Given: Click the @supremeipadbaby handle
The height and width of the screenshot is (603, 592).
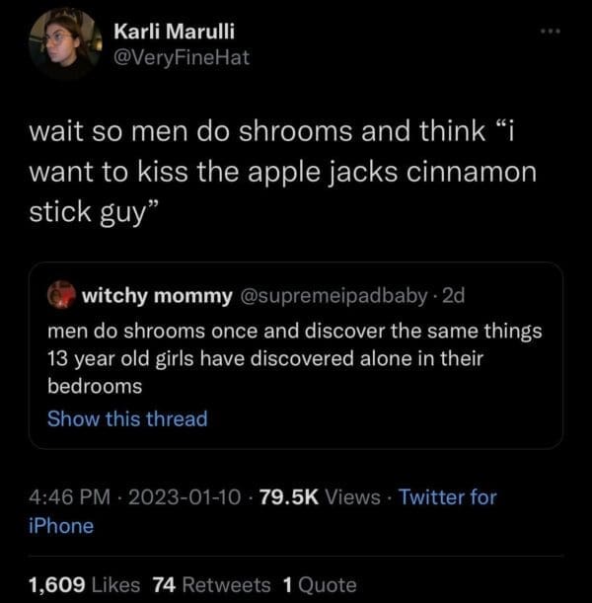Looking at the screenshot, I should pyautogui.click(x=330, y=295).
